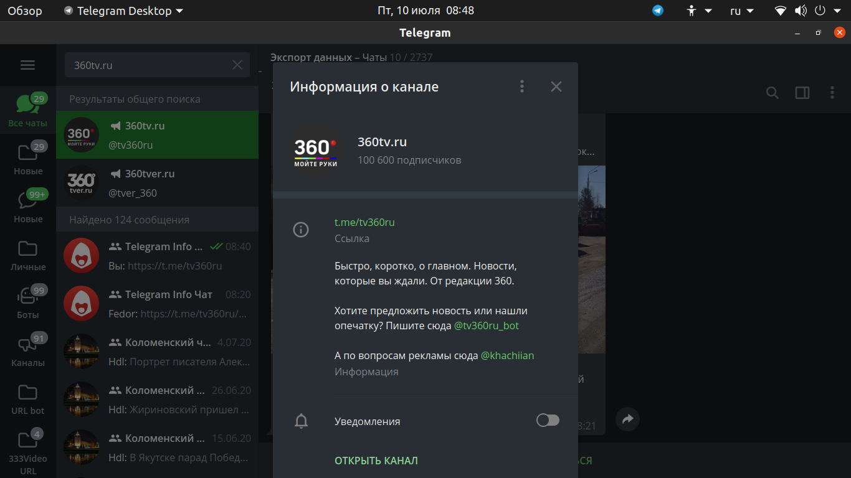Clear the 360tv.ru search query
Image resolution: width=851 pixels, height=478 pixels.
pos(237,65)
